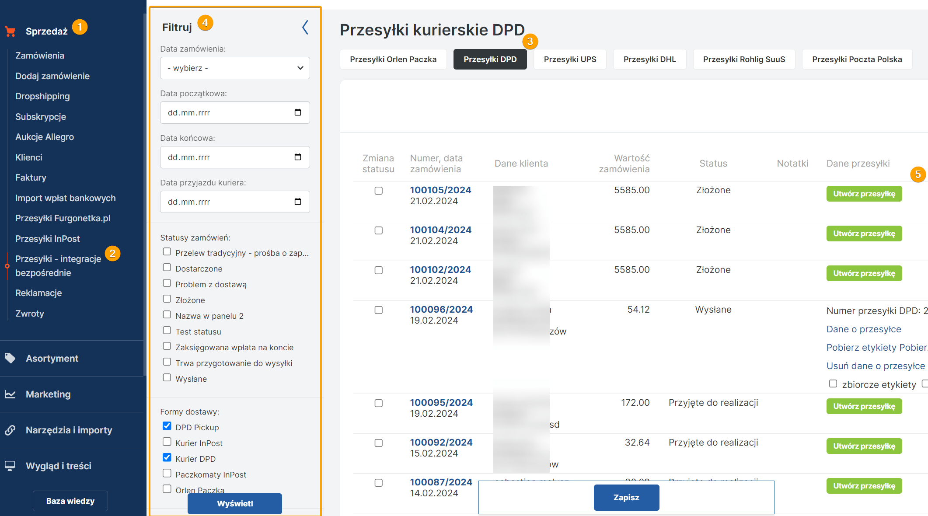928x516 pixels.
Task: Open calendar picker for Data końcowa
Action: pos(298,157)
